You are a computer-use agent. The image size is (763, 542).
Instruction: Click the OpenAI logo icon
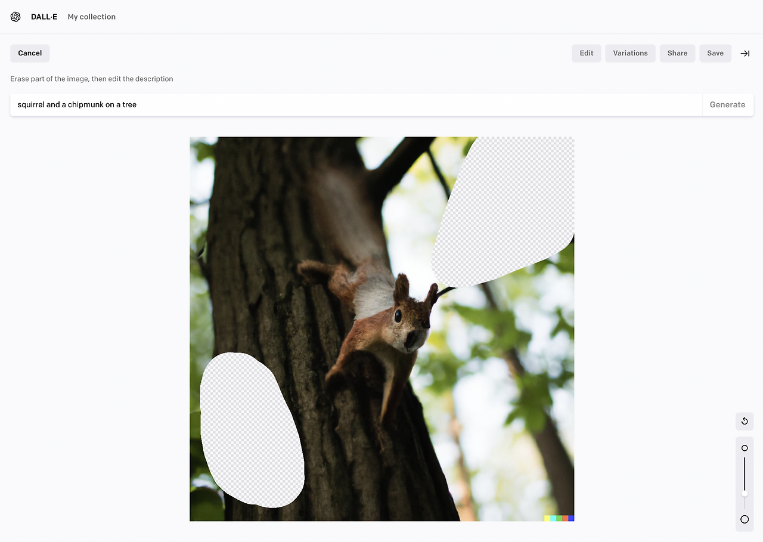click(x=15, y=17)
